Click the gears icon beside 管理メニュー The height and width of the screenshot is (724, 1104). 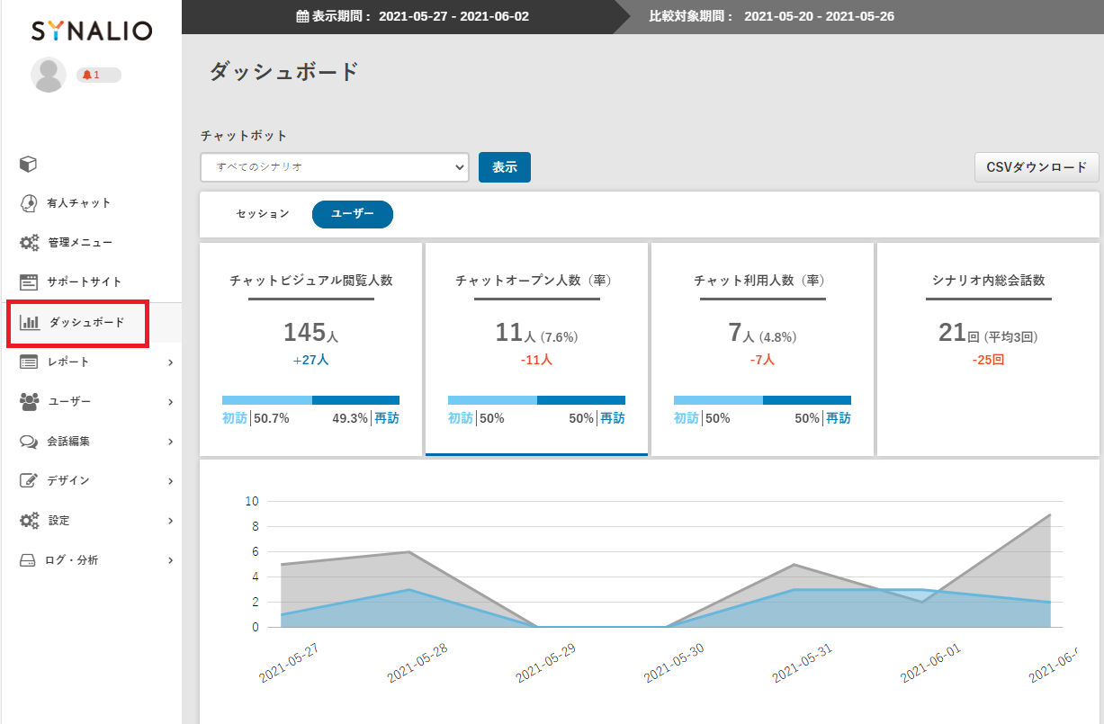[x=30, y=243]
